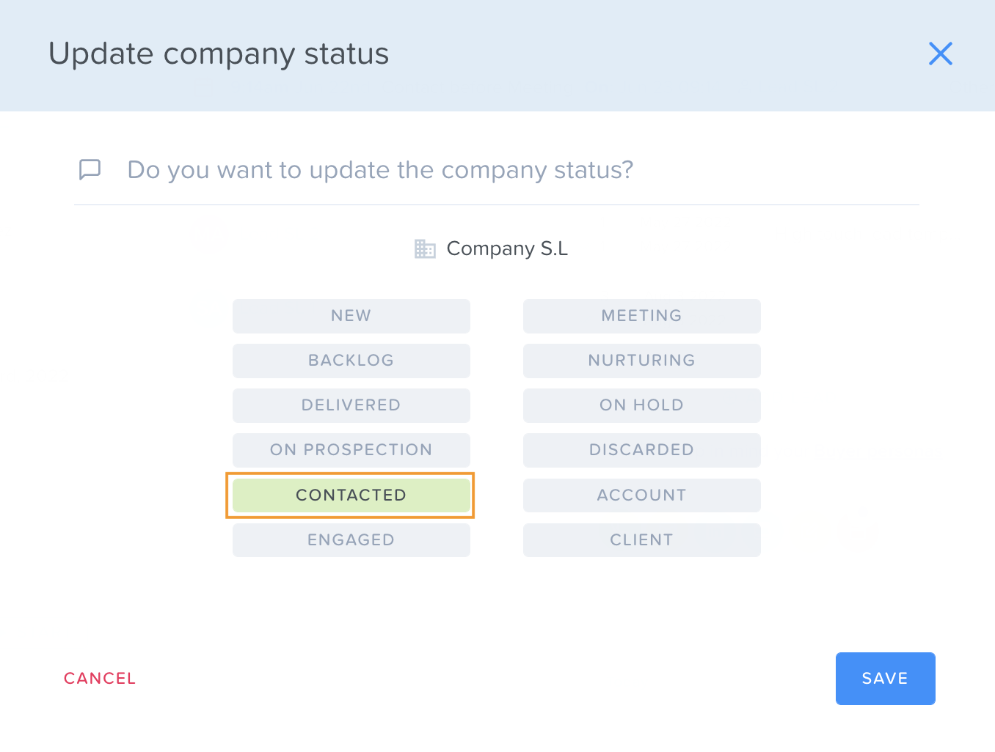This screenshot has height=752, width=995.
Task: Cancel the status update
Action: [x=100, y=679]
